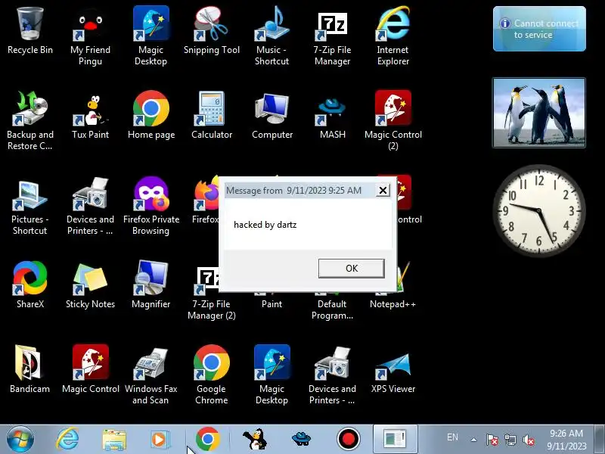605x454 pixels.
Task: Select the Paint desktop label
Action: tap(272, 304)
